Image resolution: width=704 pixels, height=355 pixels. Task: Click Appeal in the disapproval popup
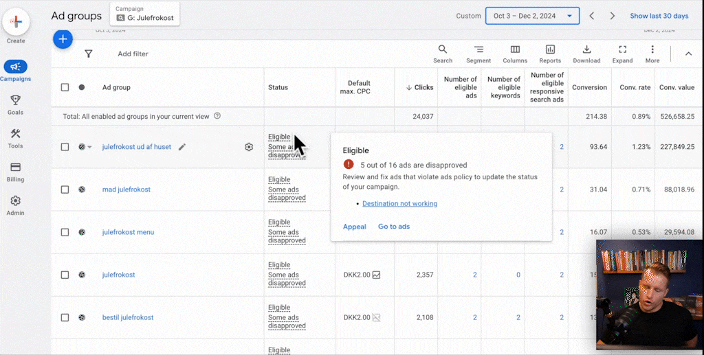pyautogui.click(x=354, y=227)
